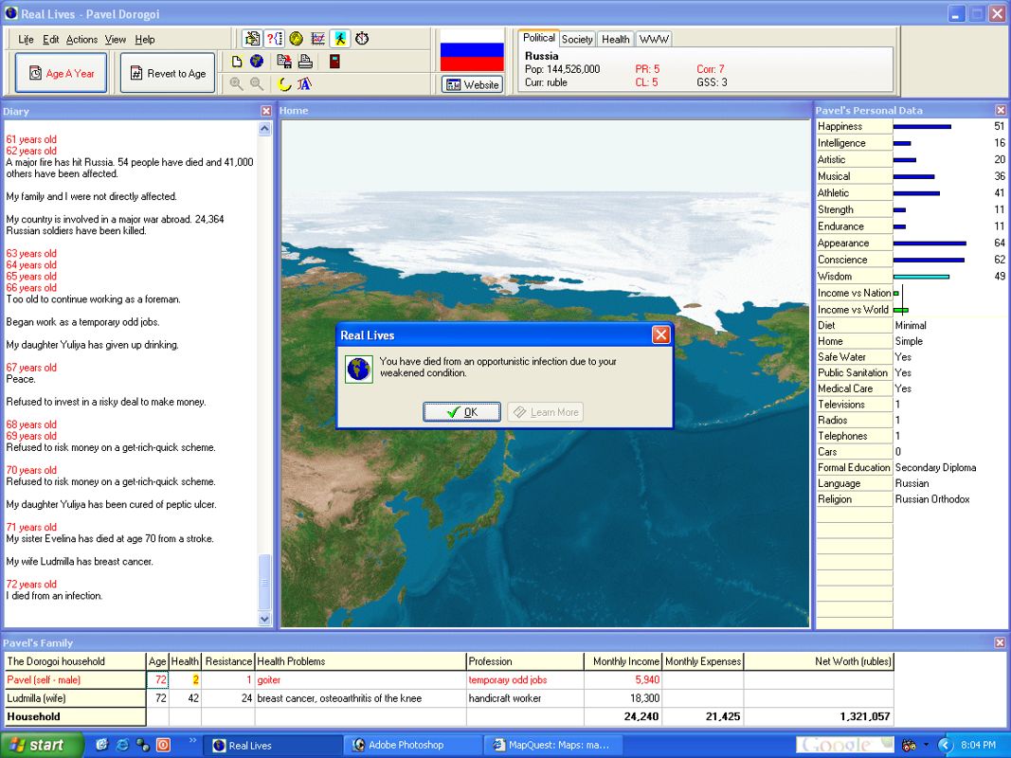Image resolution: width=1011 pixels, height=758 pixels.
Task: Open the Actions menu
Action: tap(81, 40)
